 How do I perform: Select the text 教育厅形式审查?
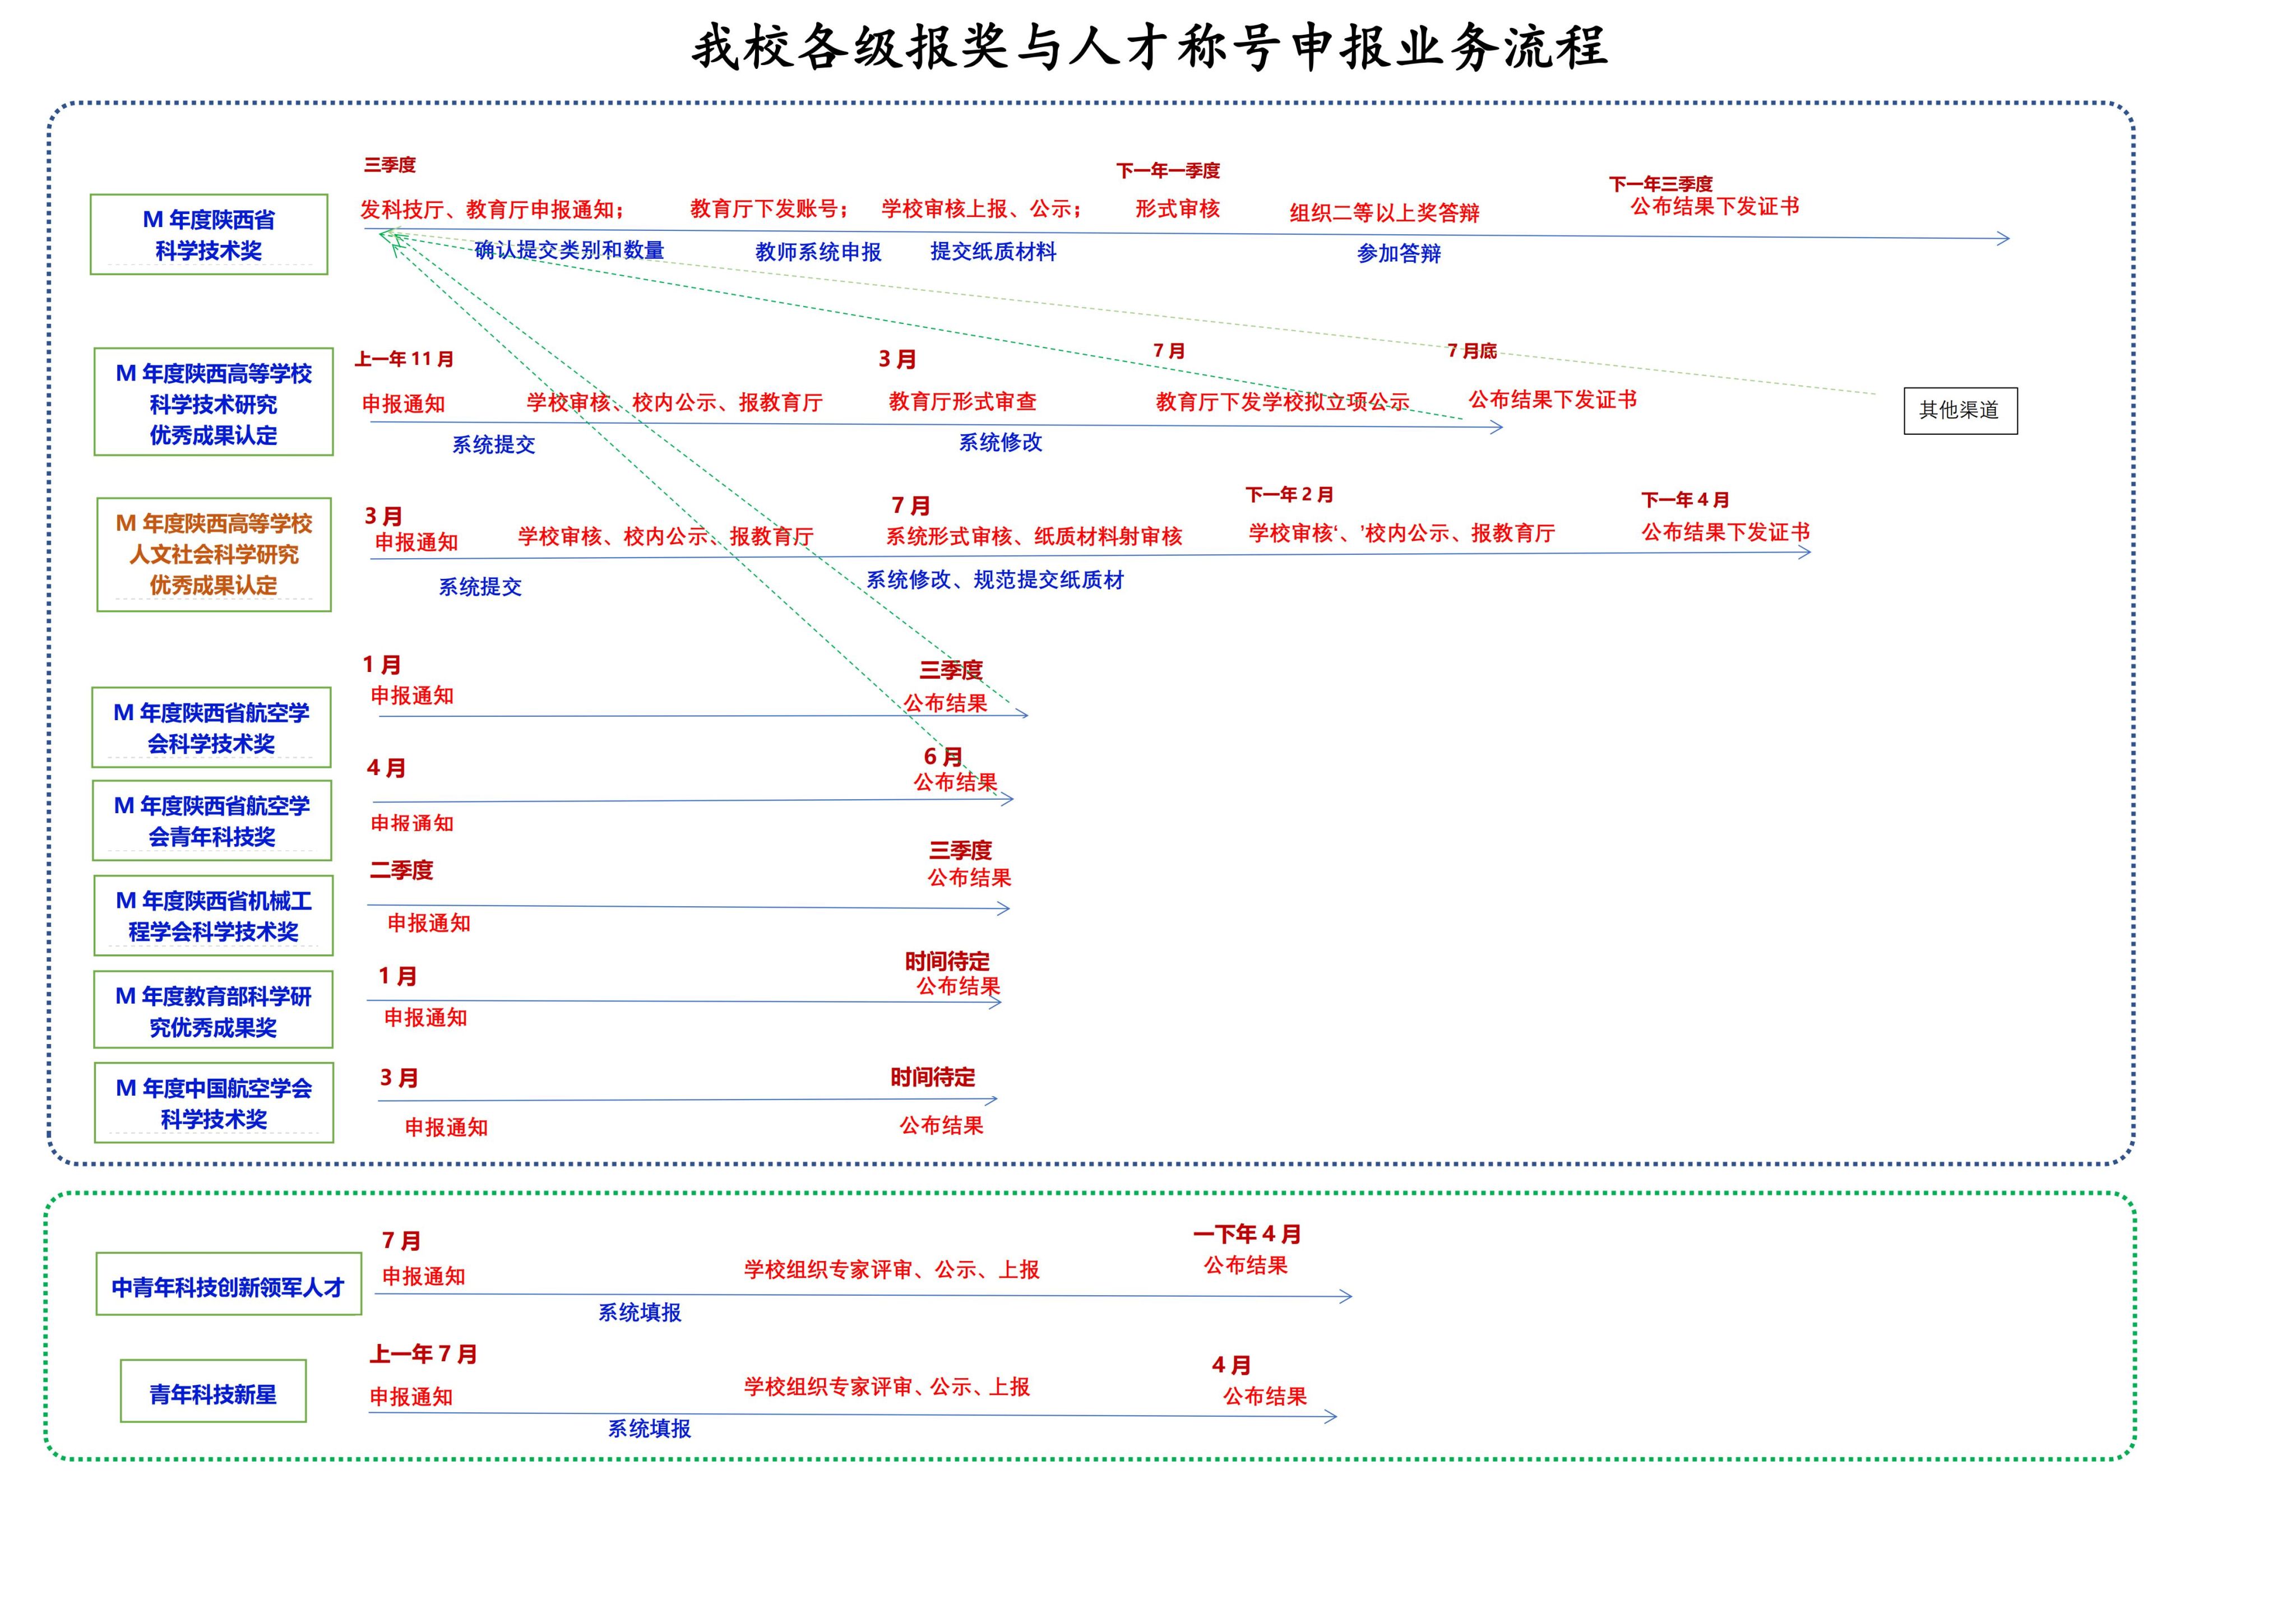tap(962, 401)
